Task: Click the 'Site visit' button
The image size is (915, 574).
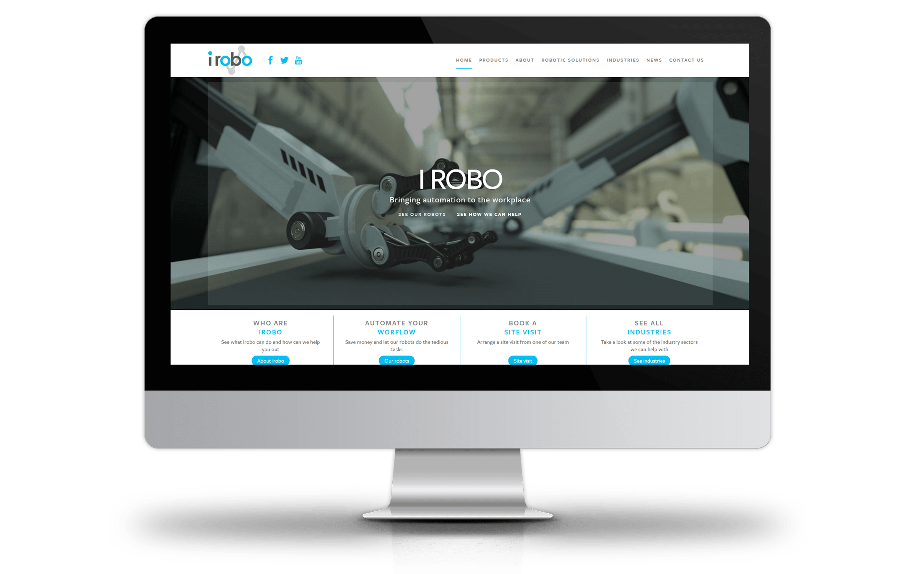Action: (x=523, y=361)
